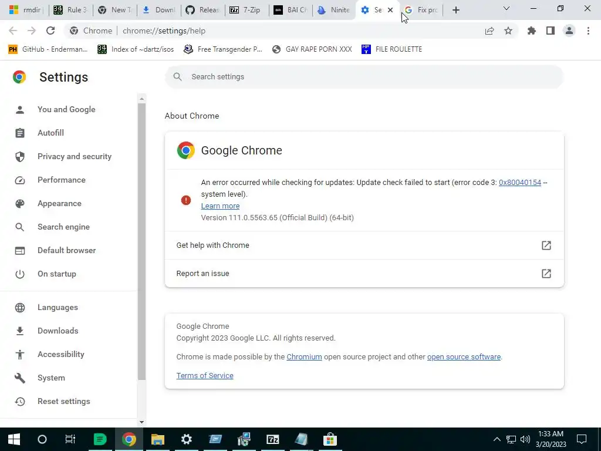Open Report an issue
Image resolution: width=601 pixels, height=451 pixels.
pyautogui.click(x=364, y=274)
